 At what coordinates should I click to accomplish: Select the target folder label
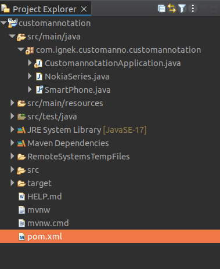(x=39, y=183)
